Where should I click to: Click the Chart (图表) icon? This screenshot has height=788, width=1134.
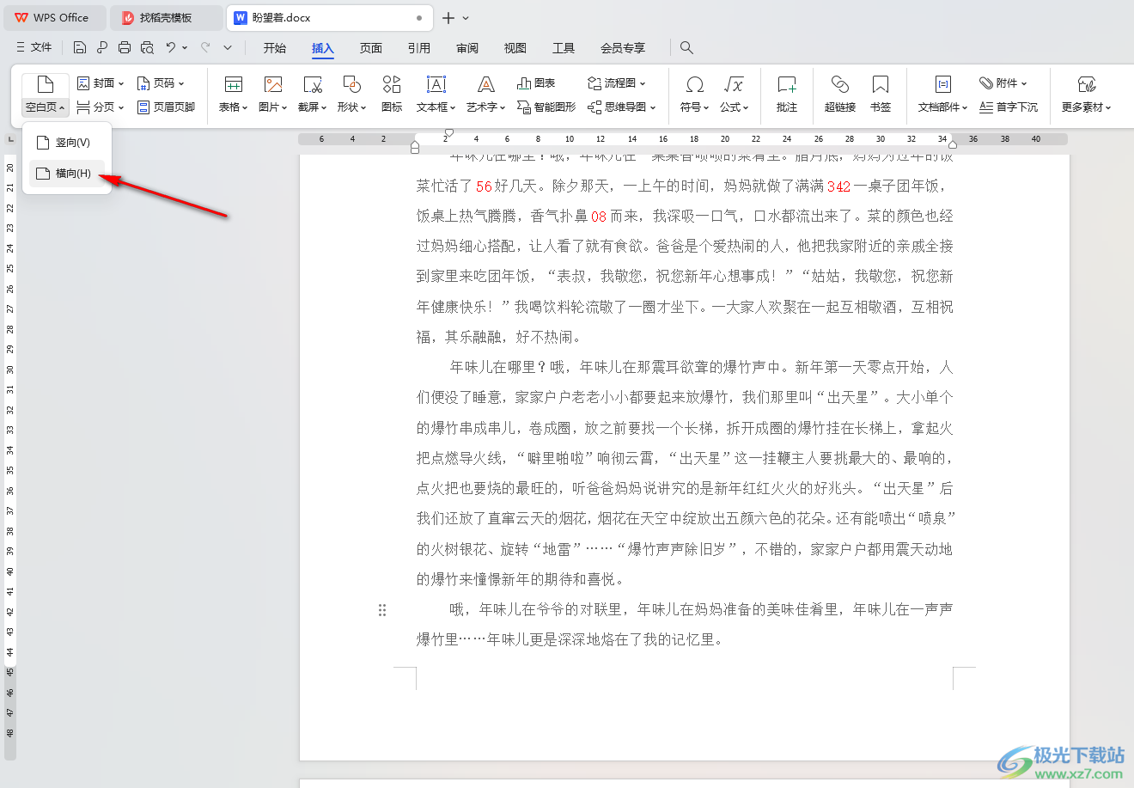536,83
